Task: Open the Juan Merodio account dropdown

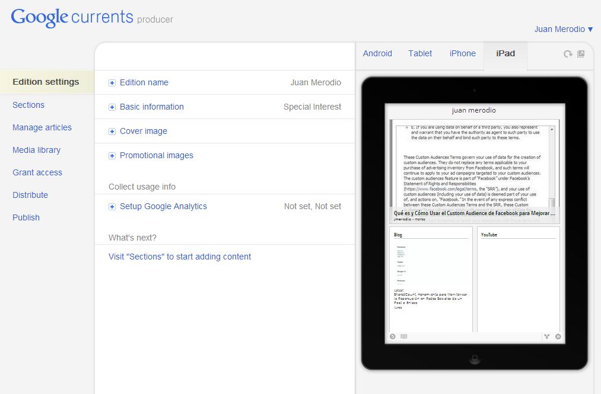Action: [x=564, y=29]
